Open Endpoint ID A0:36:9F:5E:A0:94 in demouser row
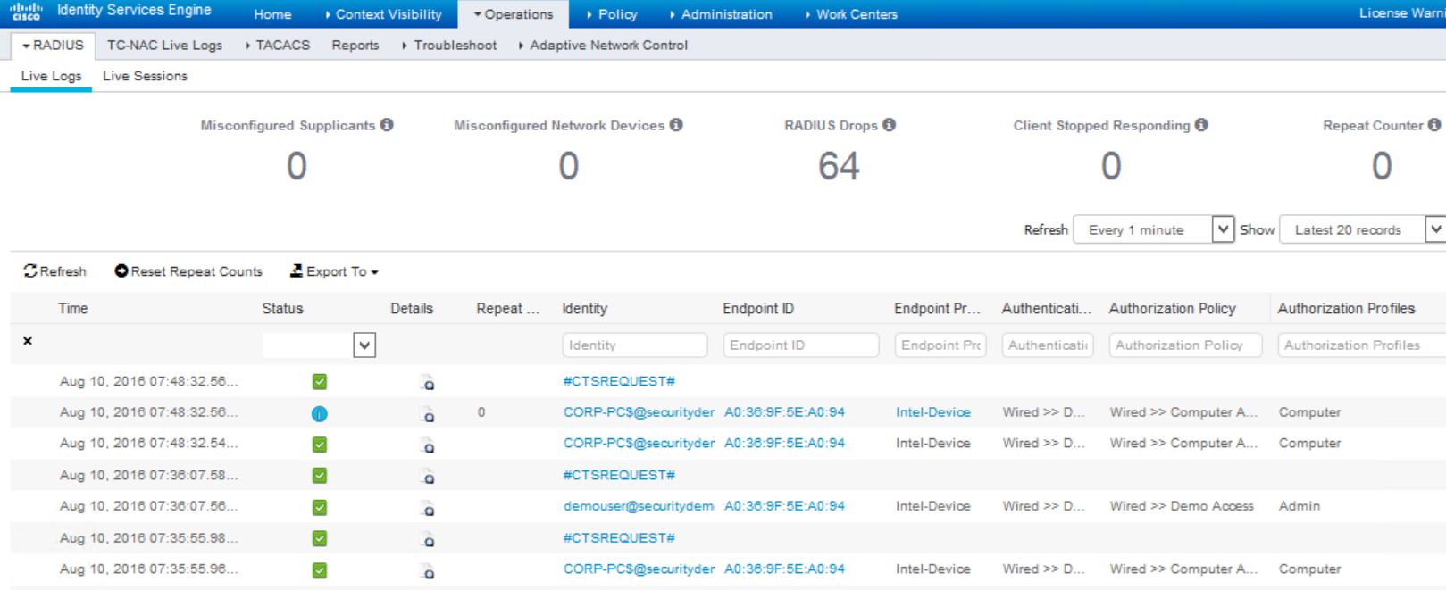The image size is (1446, 590). (x=784, y=506)
